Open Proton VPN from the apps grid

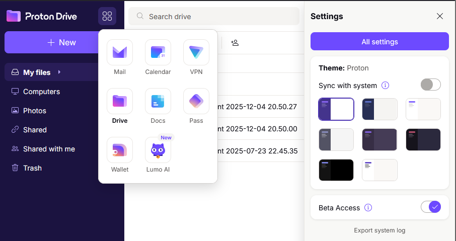pos(196,52)
